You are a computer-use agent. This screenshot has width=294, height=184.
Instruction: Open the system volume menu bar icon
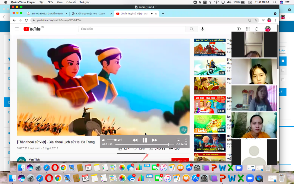[229, 2]
